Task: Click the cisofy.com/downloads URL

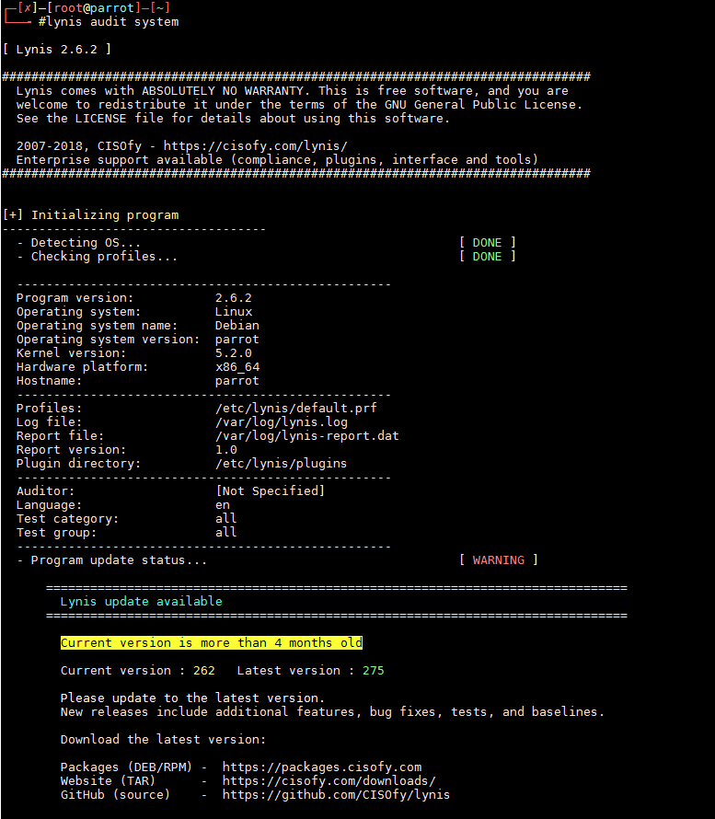Action: (x=329, y=781)
